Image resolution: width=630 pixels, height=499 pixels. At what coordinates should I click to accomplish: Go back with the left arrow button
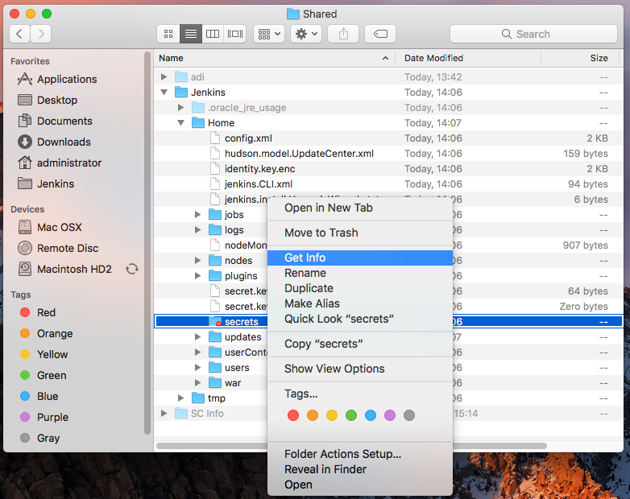click(x=19, y=34)
